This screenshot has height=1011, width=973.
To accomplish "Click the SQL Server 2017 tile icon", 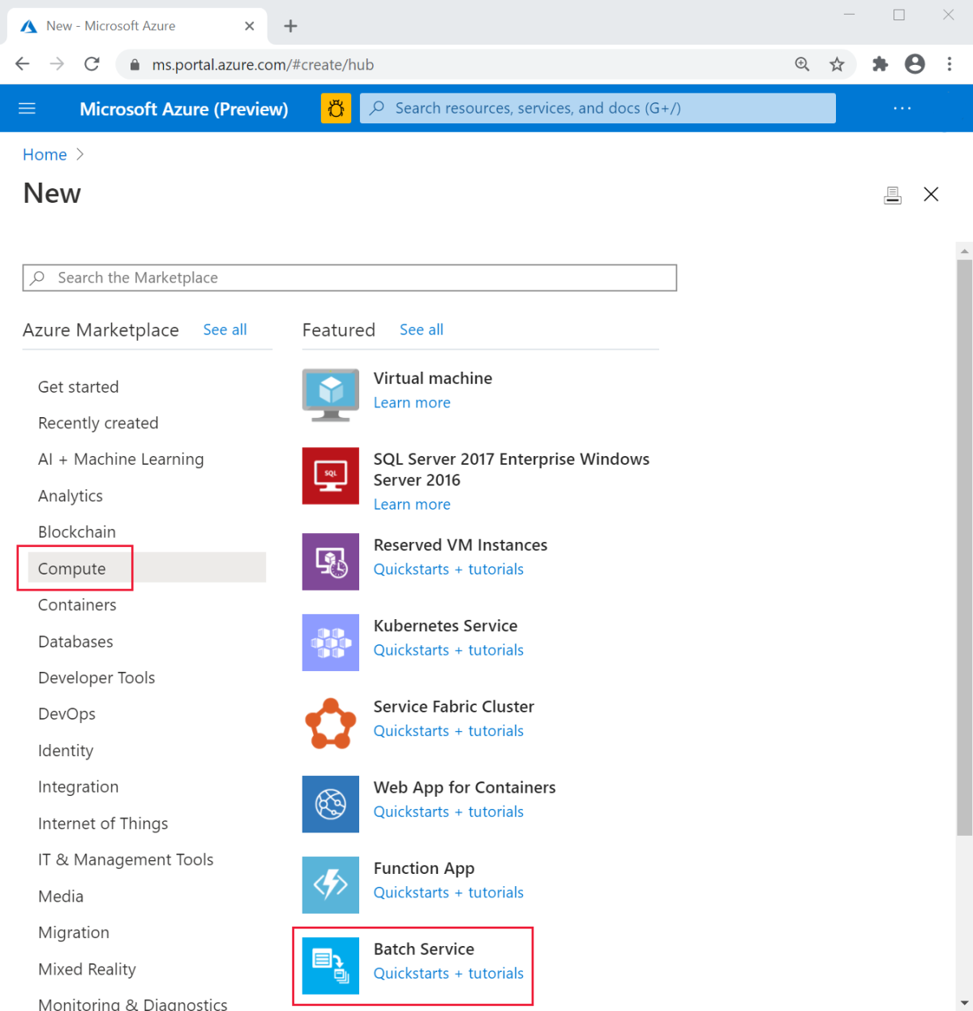I will click(330, 476).
